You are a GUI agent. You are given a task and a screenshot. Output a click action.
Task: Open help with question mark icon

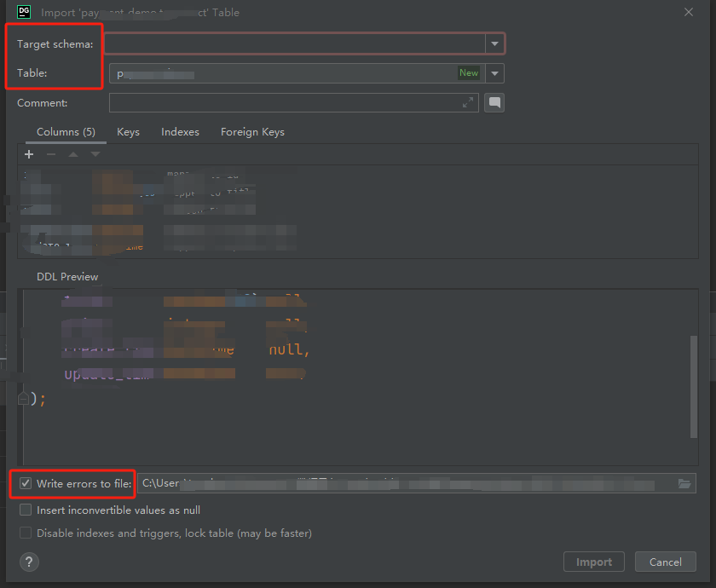[29, 562]
